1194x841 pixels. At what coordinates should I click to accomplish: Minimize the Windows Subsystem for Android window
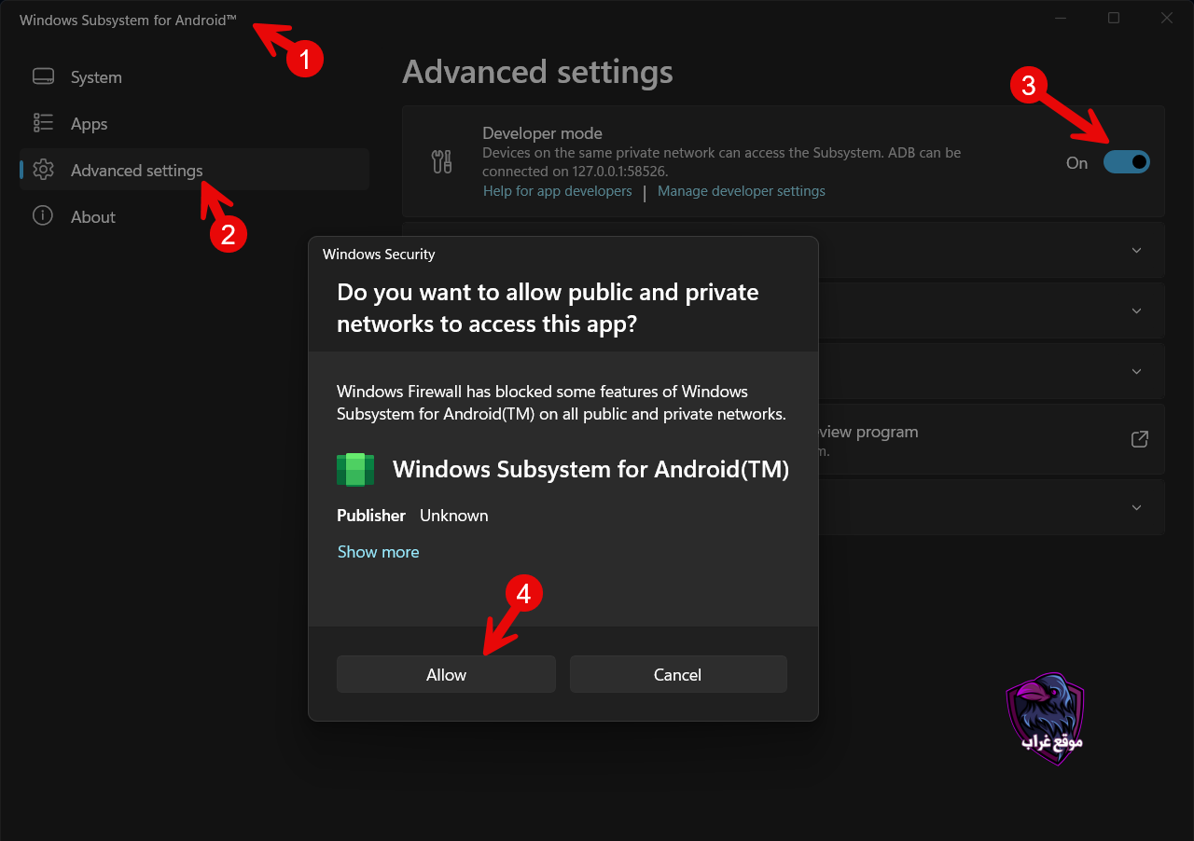point(1061,18)
